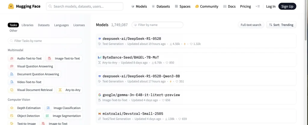This screenshot has height=125, width=308.
Task: Click "Updated 8 days ago" text
Action: point(134,63)
